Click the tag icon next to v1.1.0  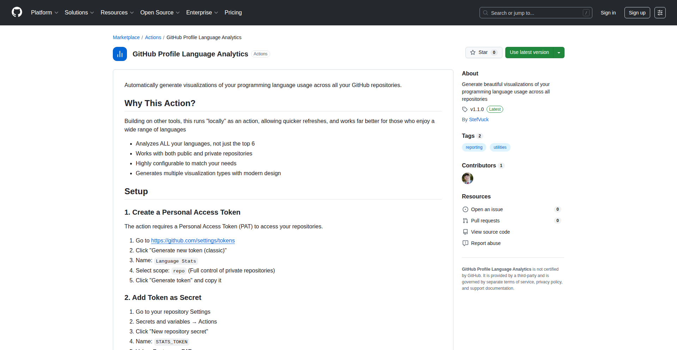pyautogui.click(x=464, y=109)
